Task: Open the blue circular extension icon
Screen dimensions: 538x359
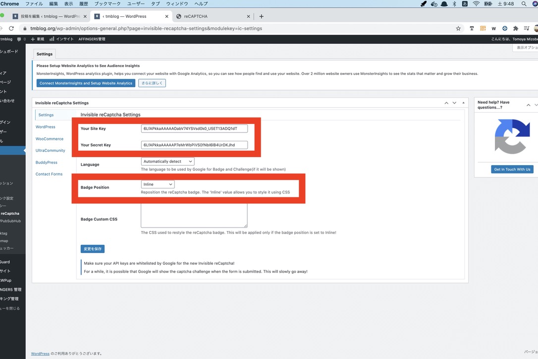Action: click(x=505, y=29)
